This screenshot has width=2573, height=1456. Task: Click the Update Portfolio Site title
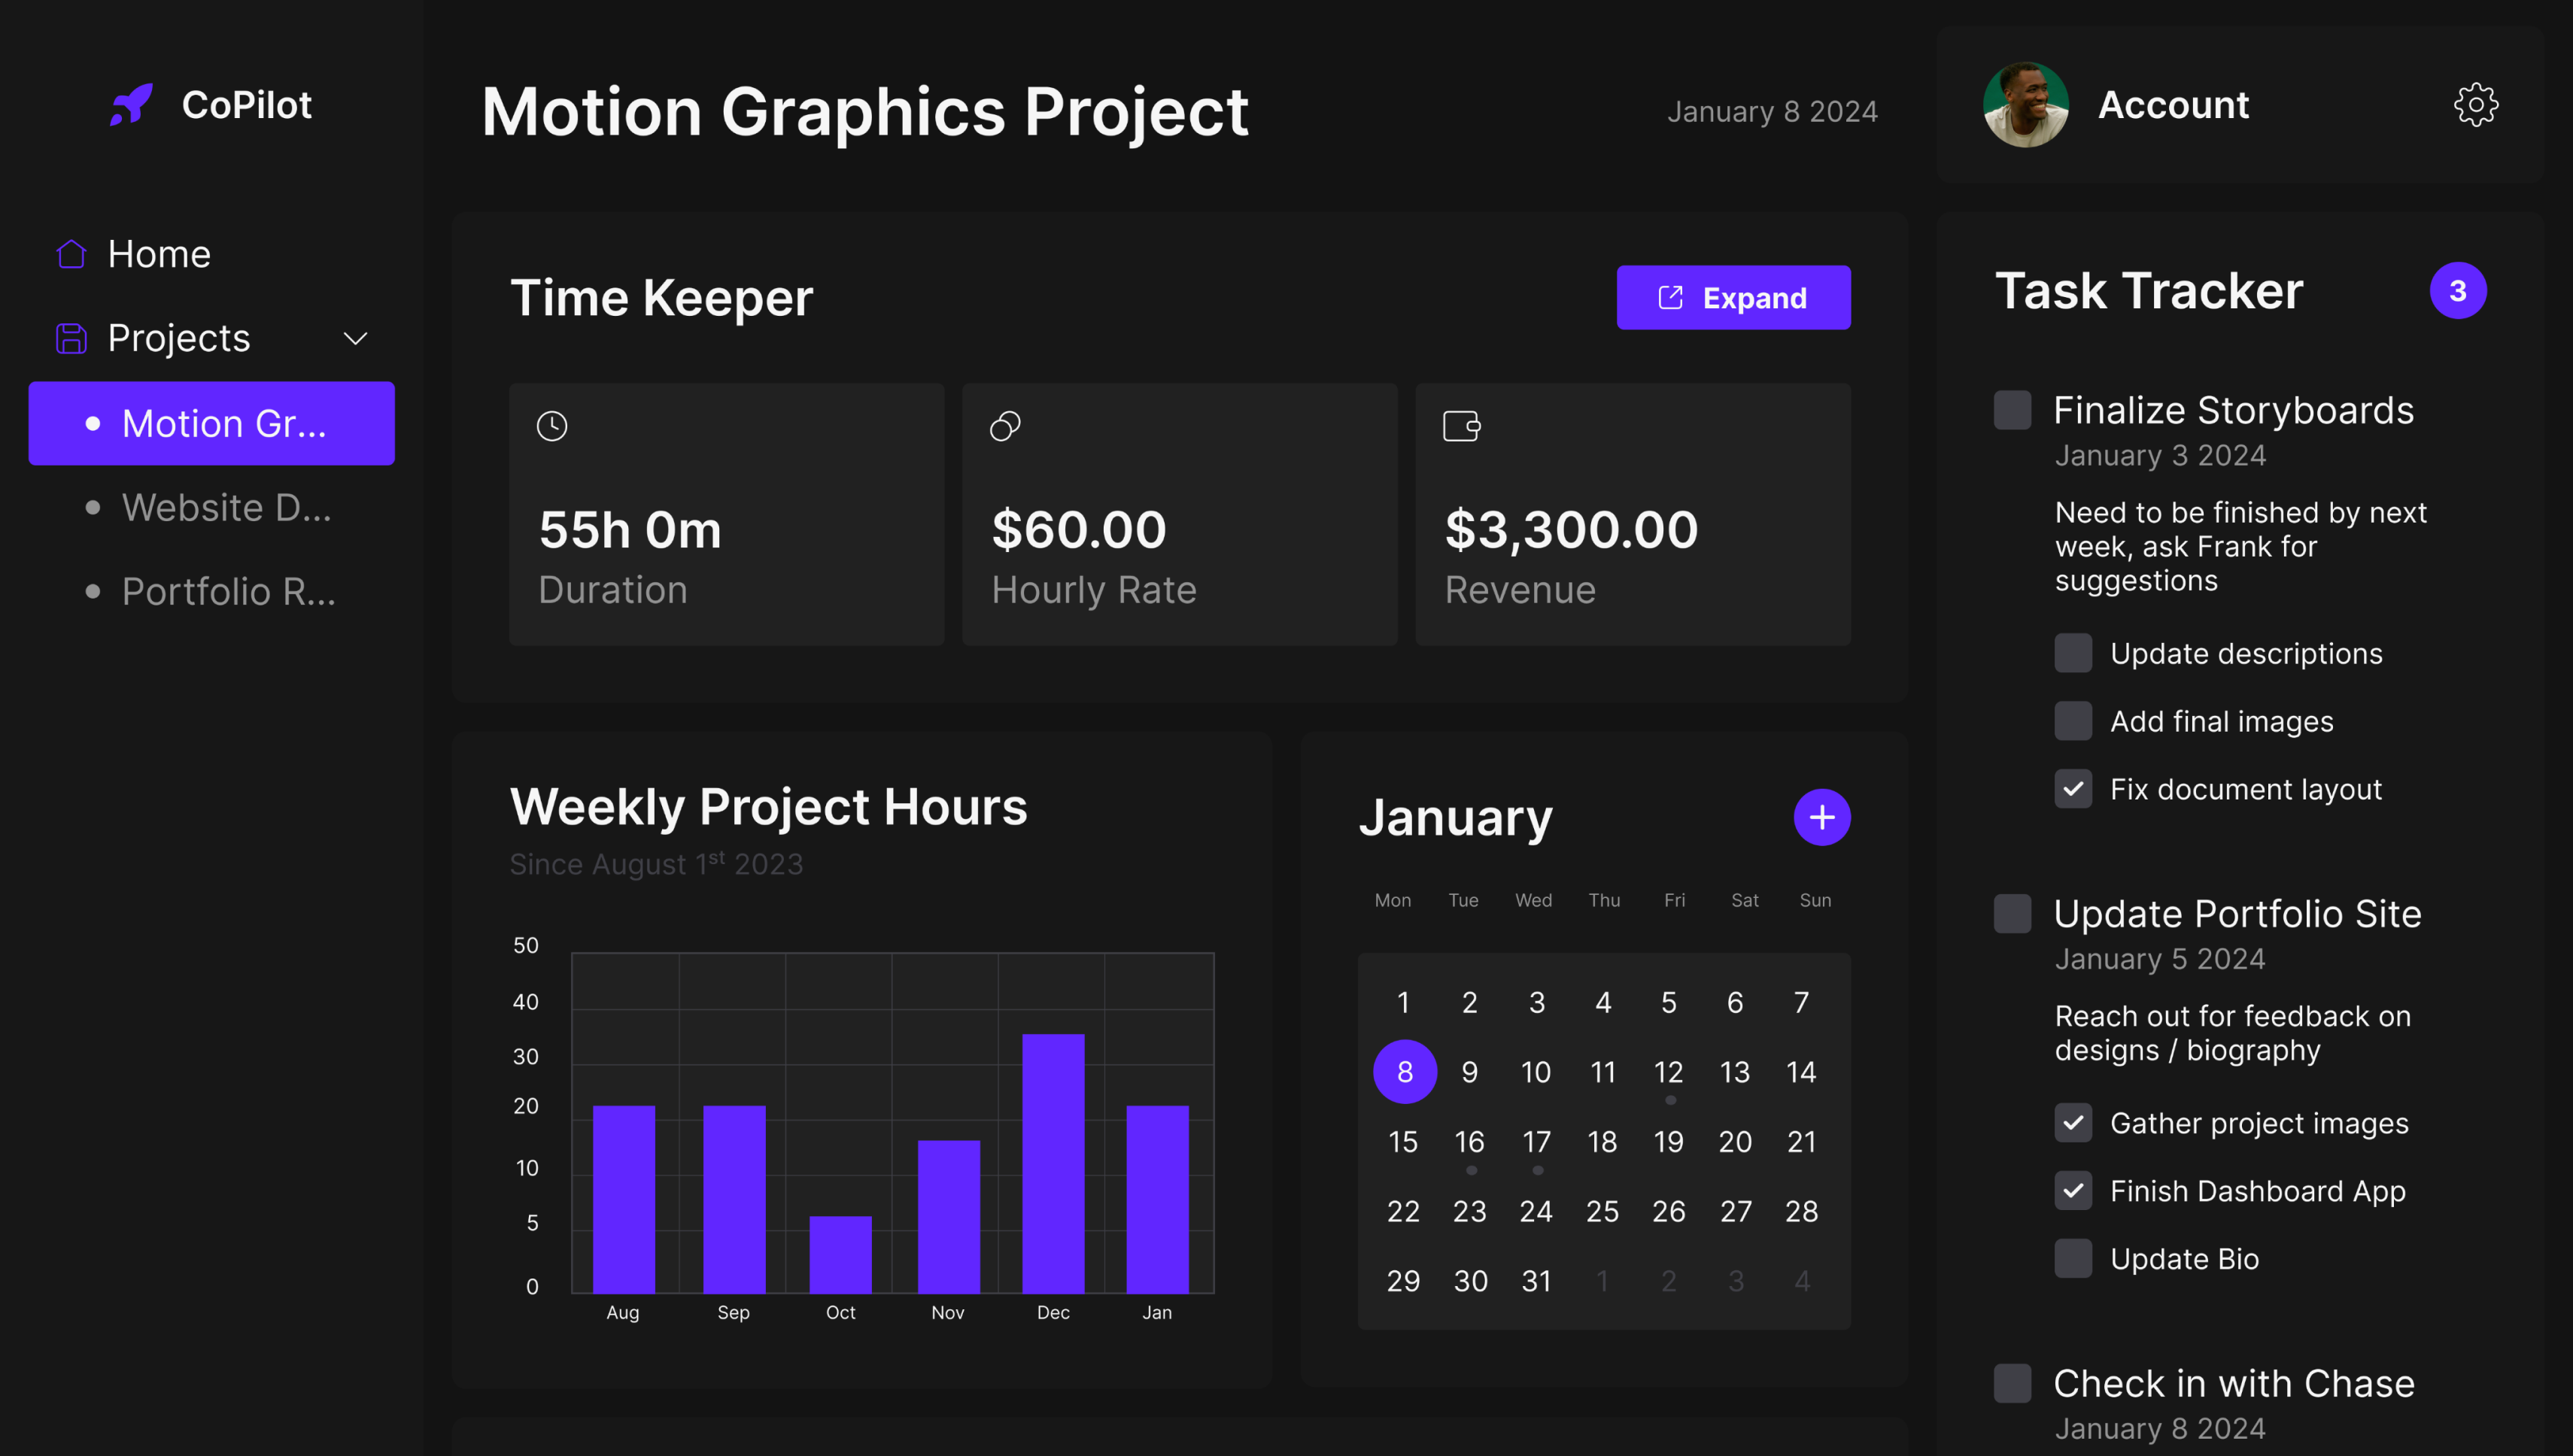pos(2238,914)
